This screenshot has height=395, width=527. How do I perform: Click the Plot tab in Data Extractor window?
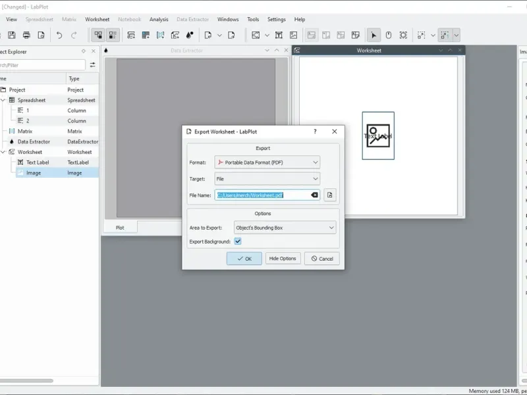tap(120, 228)
